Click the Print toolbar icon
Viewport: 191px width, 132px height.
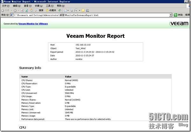pos(72,10)
